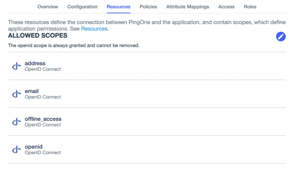
Task: Click the OpenID icon beside openid
Action: (x=16, y=149)
